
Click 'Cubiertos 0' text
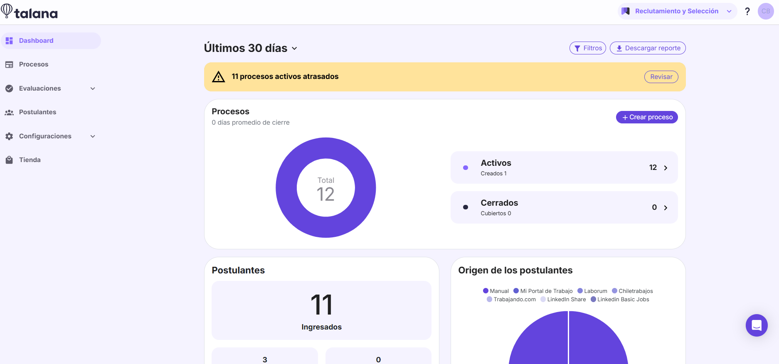(x=496, y=214)
